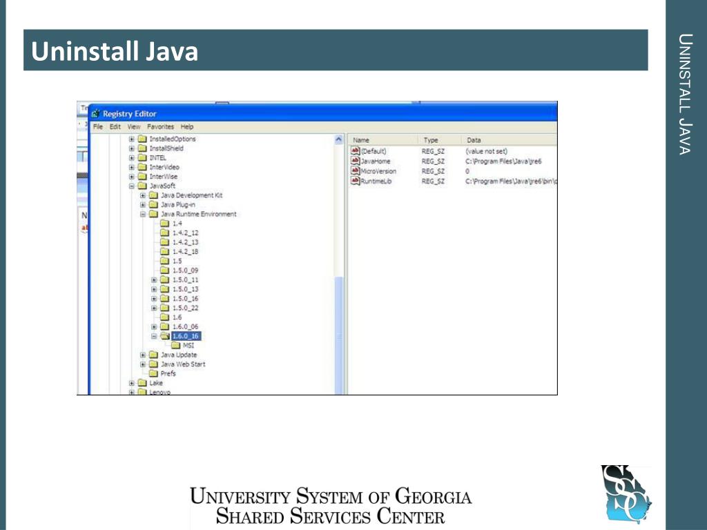Collapse the 1.6.0_16 key
This screenshot has width=707, height=530.
(154, 336)
